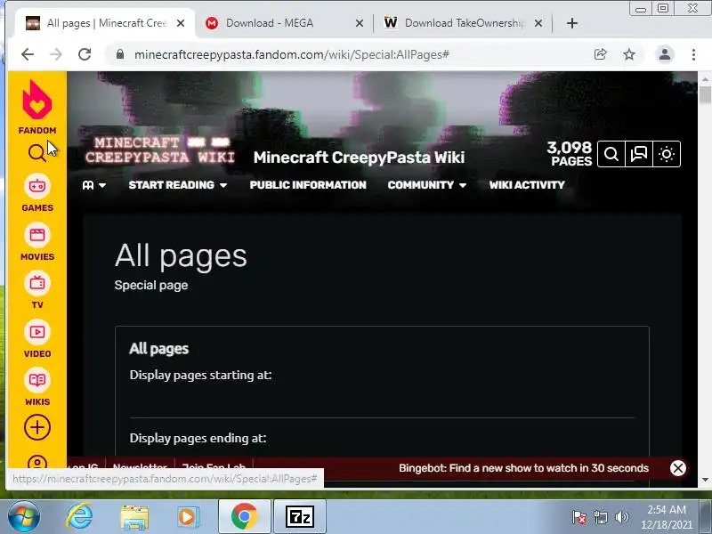The height and width of the screenshot is (534, 712).
Task: Click the wiki search magnifier button
Action: 611,154
